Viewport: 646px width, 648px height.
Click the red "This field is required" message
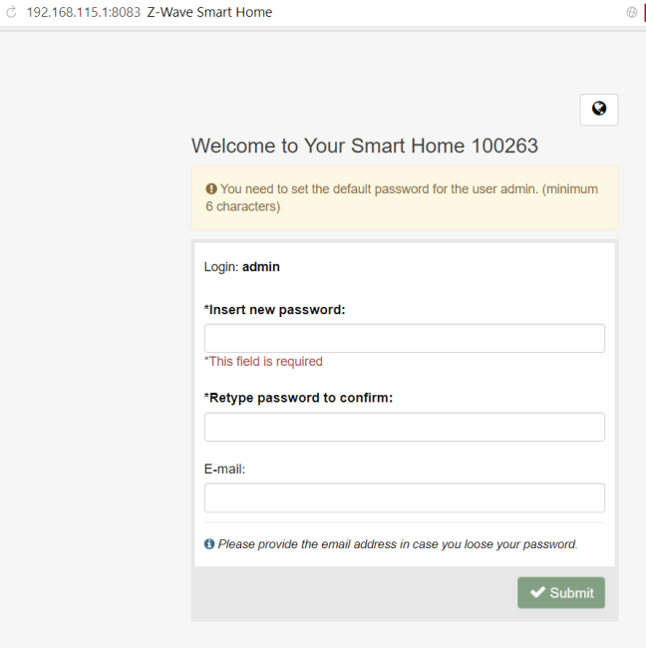tap(263, 361)
